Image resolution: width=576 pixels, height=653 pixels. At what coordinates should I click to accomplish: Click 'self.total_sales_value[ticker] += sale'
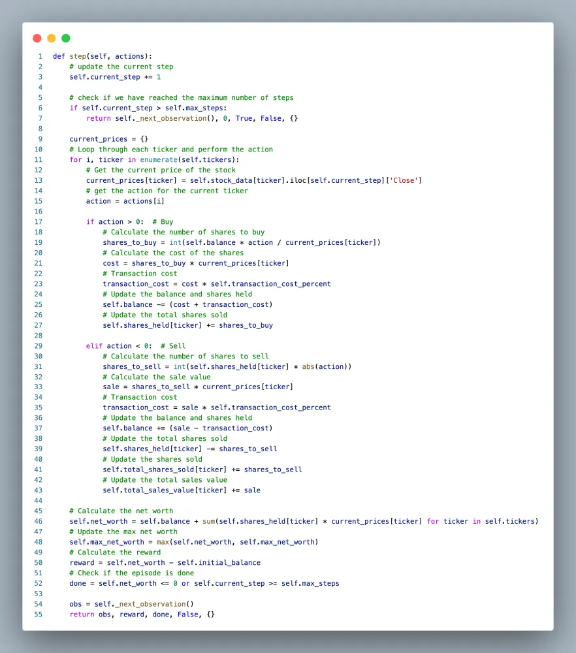[x=182, y=490]
